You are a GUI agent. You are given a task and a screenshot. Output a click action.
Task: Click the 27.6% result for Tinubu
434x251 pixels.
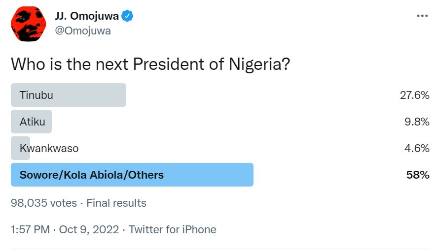click(414, 95)
